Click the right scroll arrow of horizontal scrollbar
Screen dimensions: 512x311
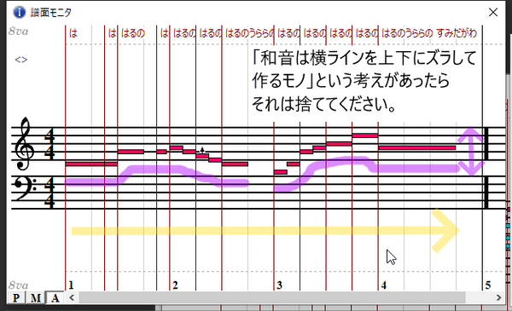click(498, 297)
